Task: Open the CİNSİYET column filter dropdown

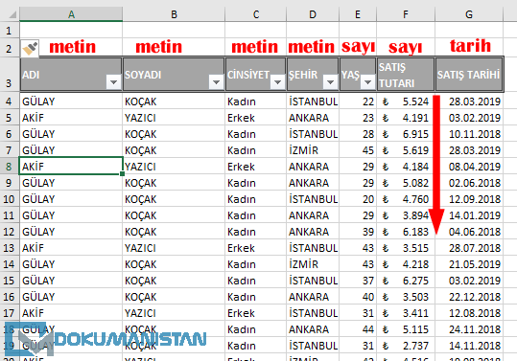Action: coord(277,82)
